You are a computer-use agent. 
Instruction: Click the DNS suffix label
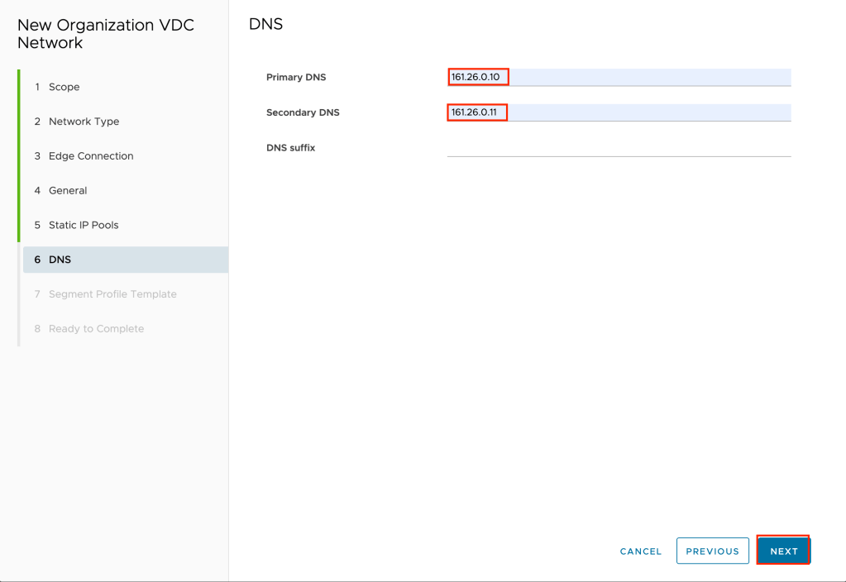[290, 148]
